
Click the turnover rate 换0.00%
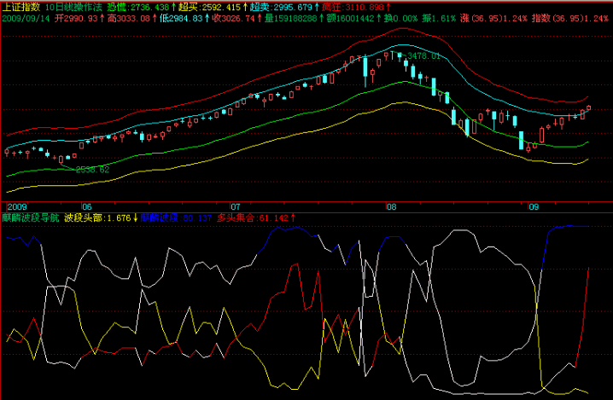pyautogui.click(x=400, y=19)
